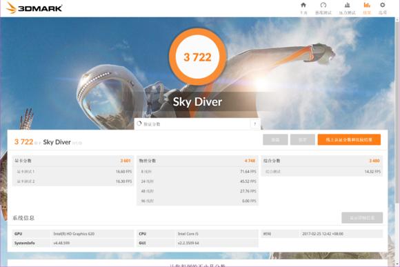Open the Stress Tests bar chart icon
Viewport: 400px width, 267px height.
[347, 5]
